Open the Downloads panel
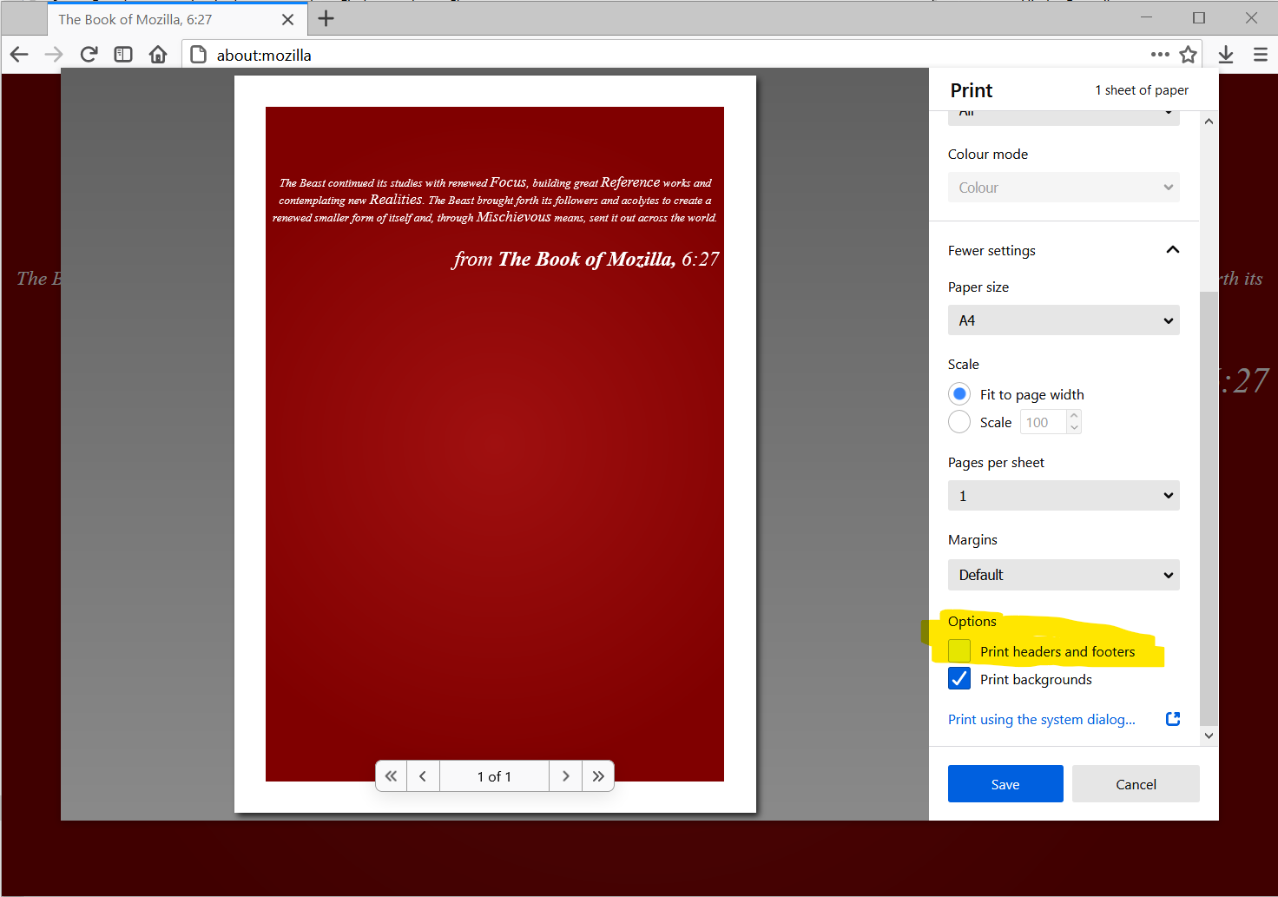1278x897 pixels. (x=1226, y=55)
